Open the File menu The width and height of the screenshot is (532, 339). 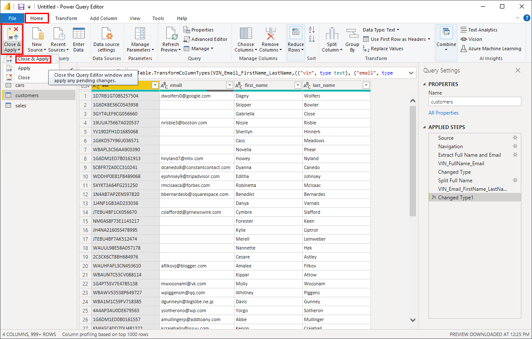pyautogui.click(x=12, y=18)
